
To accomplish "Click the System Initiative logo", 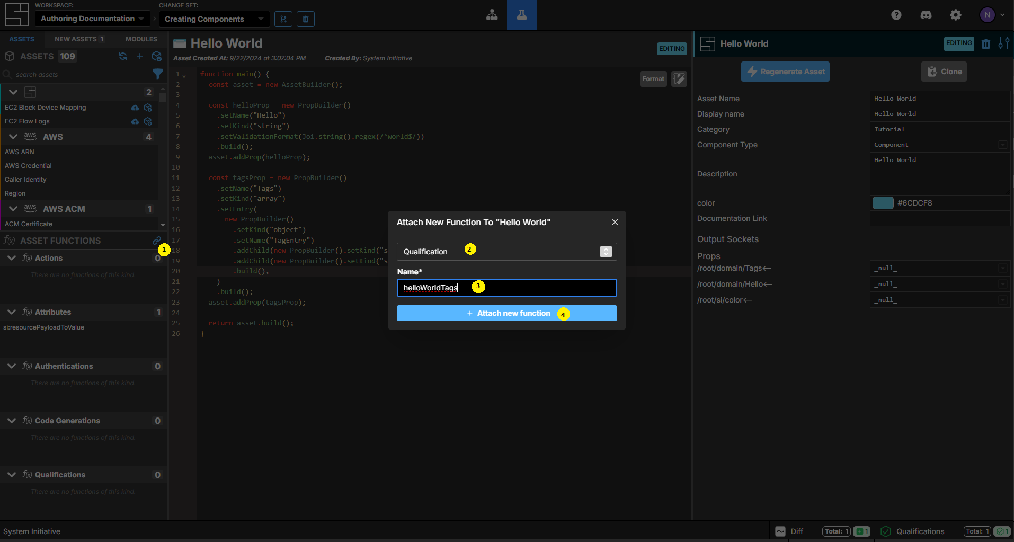I will 16,15.
